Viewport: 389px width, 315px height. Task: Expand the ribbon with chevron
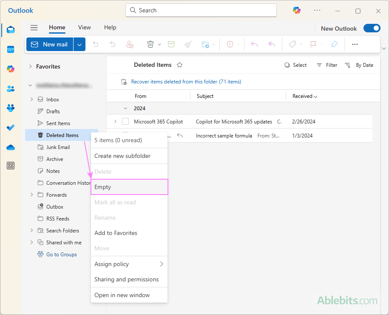pyautogui.click(x=384, y=49)
